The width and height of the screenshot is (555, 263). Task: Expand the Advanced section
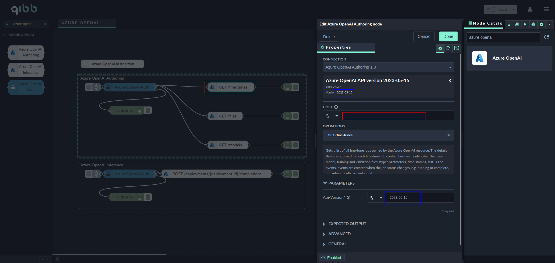point(339,234)
